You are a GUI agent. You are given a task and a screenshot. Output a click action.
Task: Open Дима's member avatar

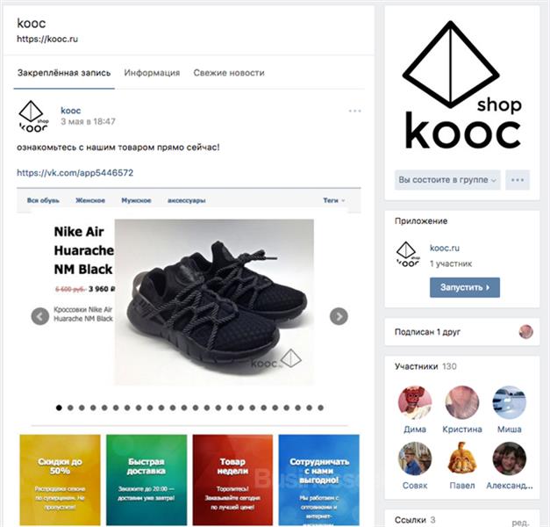(415, 402)
